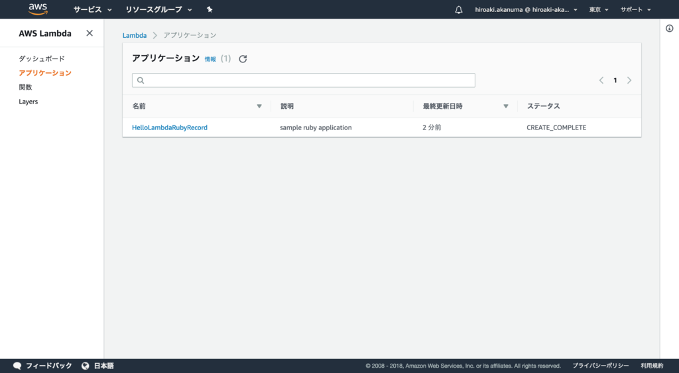Go to the next page arrow
679x373 pixels.
[x=629, y=80]
